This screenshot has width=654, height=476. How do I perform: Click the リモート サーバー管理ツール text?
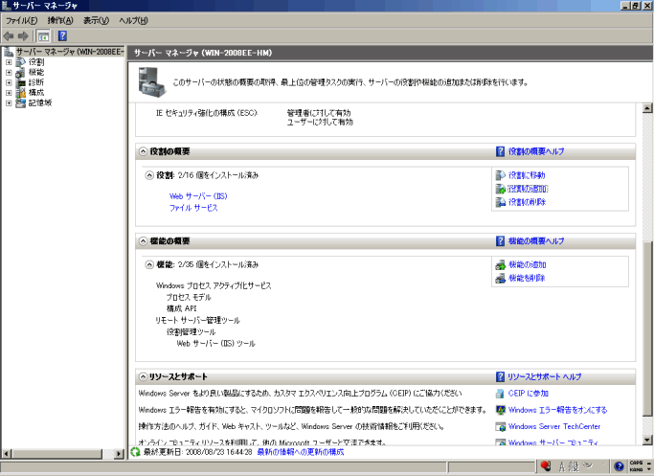pyautogui.click(x=197, y=321)
